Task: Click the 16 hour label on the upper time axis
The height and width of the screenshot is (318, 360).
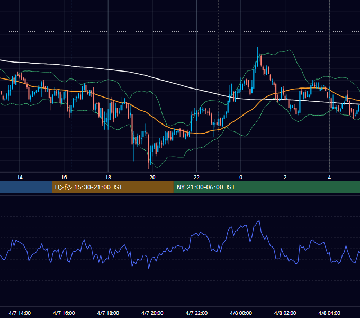Action: (64, 178)
